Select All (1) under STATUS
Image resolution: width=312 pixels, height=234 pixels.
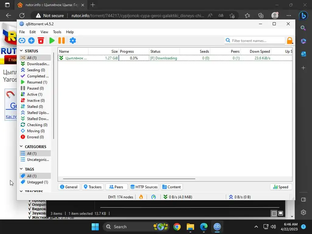pyautogui.click(x=35, y=58)
